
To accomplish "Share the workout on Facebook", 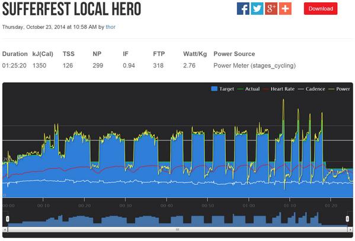I will [x=243, y=9].
